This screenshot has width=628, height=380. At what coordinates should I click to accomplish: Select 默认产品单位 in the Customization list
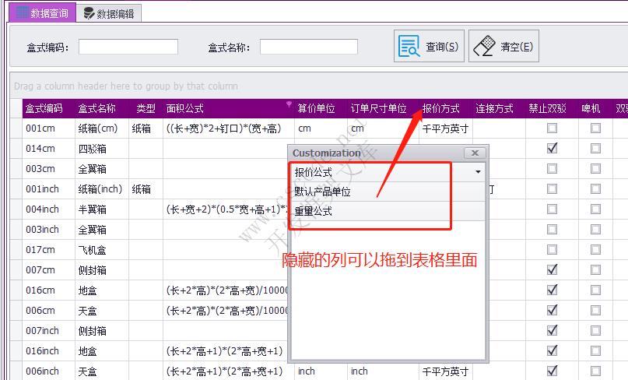(388, 192)
